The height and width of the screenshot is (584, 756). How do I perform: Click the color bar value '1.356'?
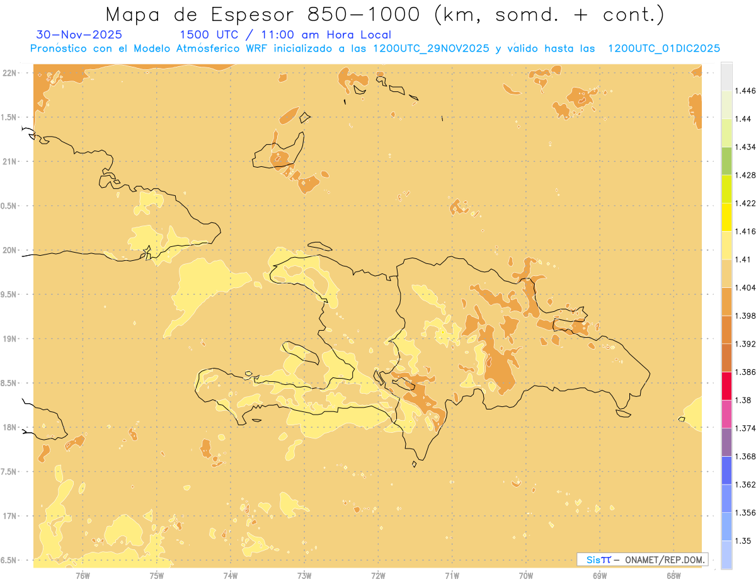tap(745, 513)
